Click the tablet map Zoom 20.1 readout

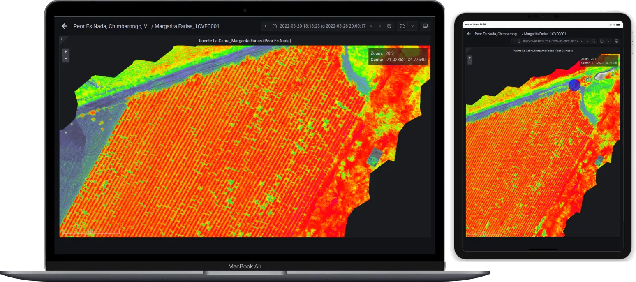coord(589,59)
